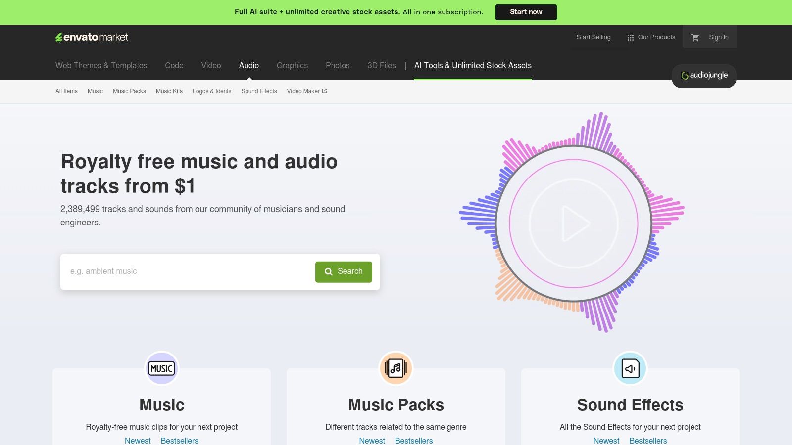Click the Music category circle icon
Screen dimensions: 792x445
pos(161,368)
